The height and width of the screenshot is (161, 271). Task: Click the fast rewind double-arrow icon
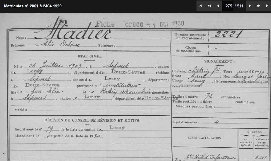(x=209, y=6)
